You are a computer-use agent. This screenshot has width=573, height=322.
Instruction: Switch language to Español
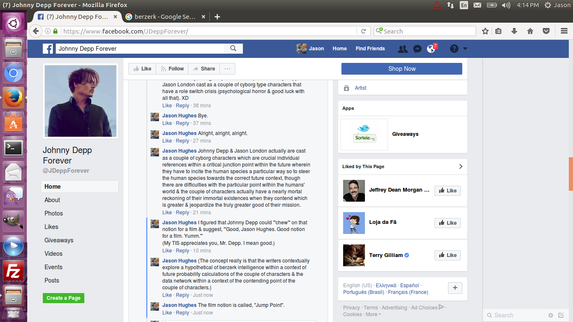click(409, 286)
